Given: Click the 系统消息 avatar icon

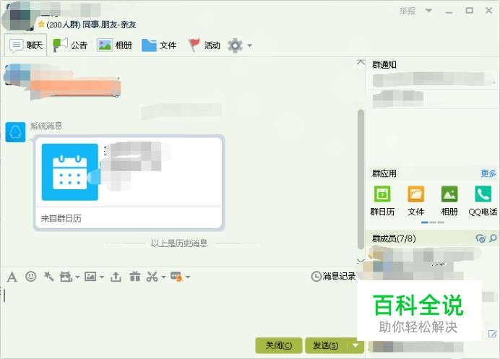Looking at the screenshot, I should (15, 132).
